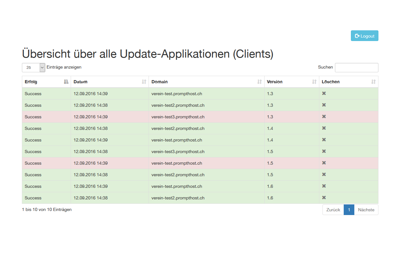Screen dimensions: 400x267
Task: Delete the verein-test2.prompthost.ch version 1.5 entry
Action: [324, 174]
